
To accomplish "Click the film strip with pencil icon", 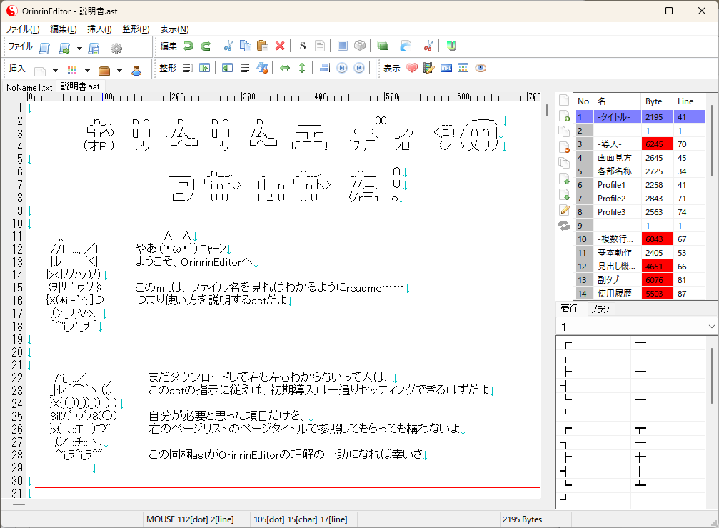I will point(428,68).
